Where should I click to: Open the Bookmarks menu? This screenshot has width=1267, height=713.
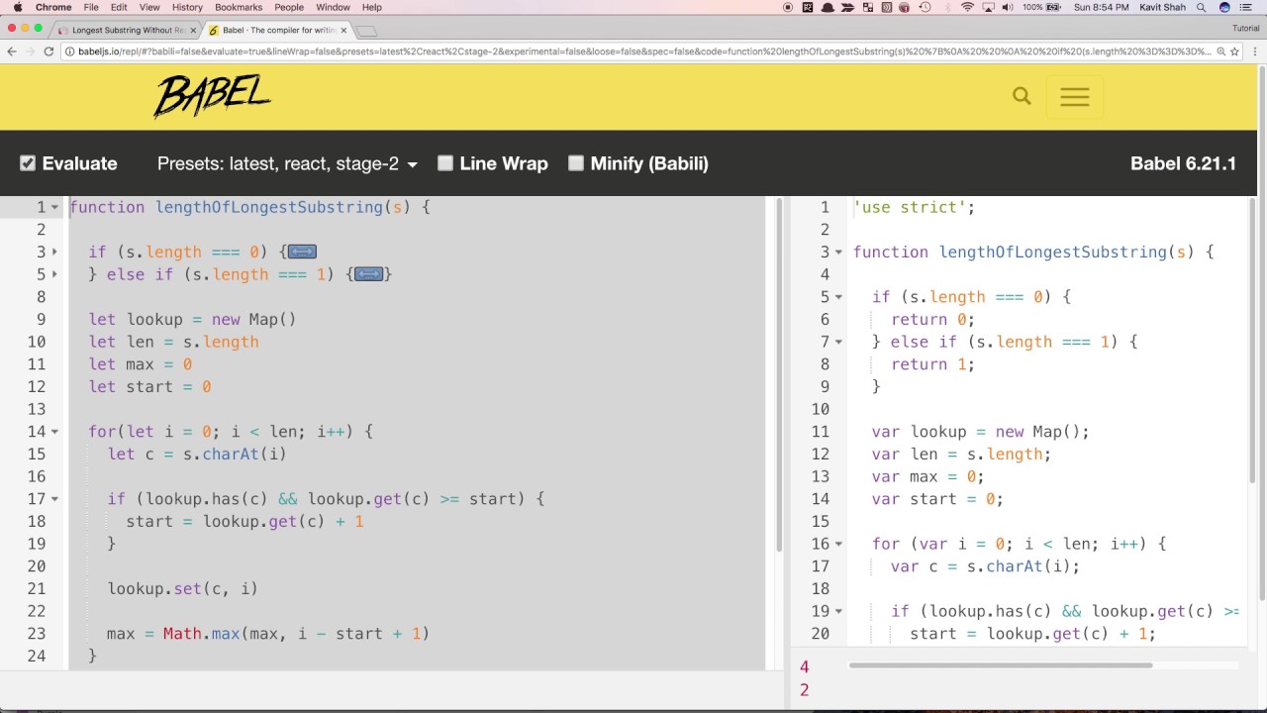click(239, 7)
